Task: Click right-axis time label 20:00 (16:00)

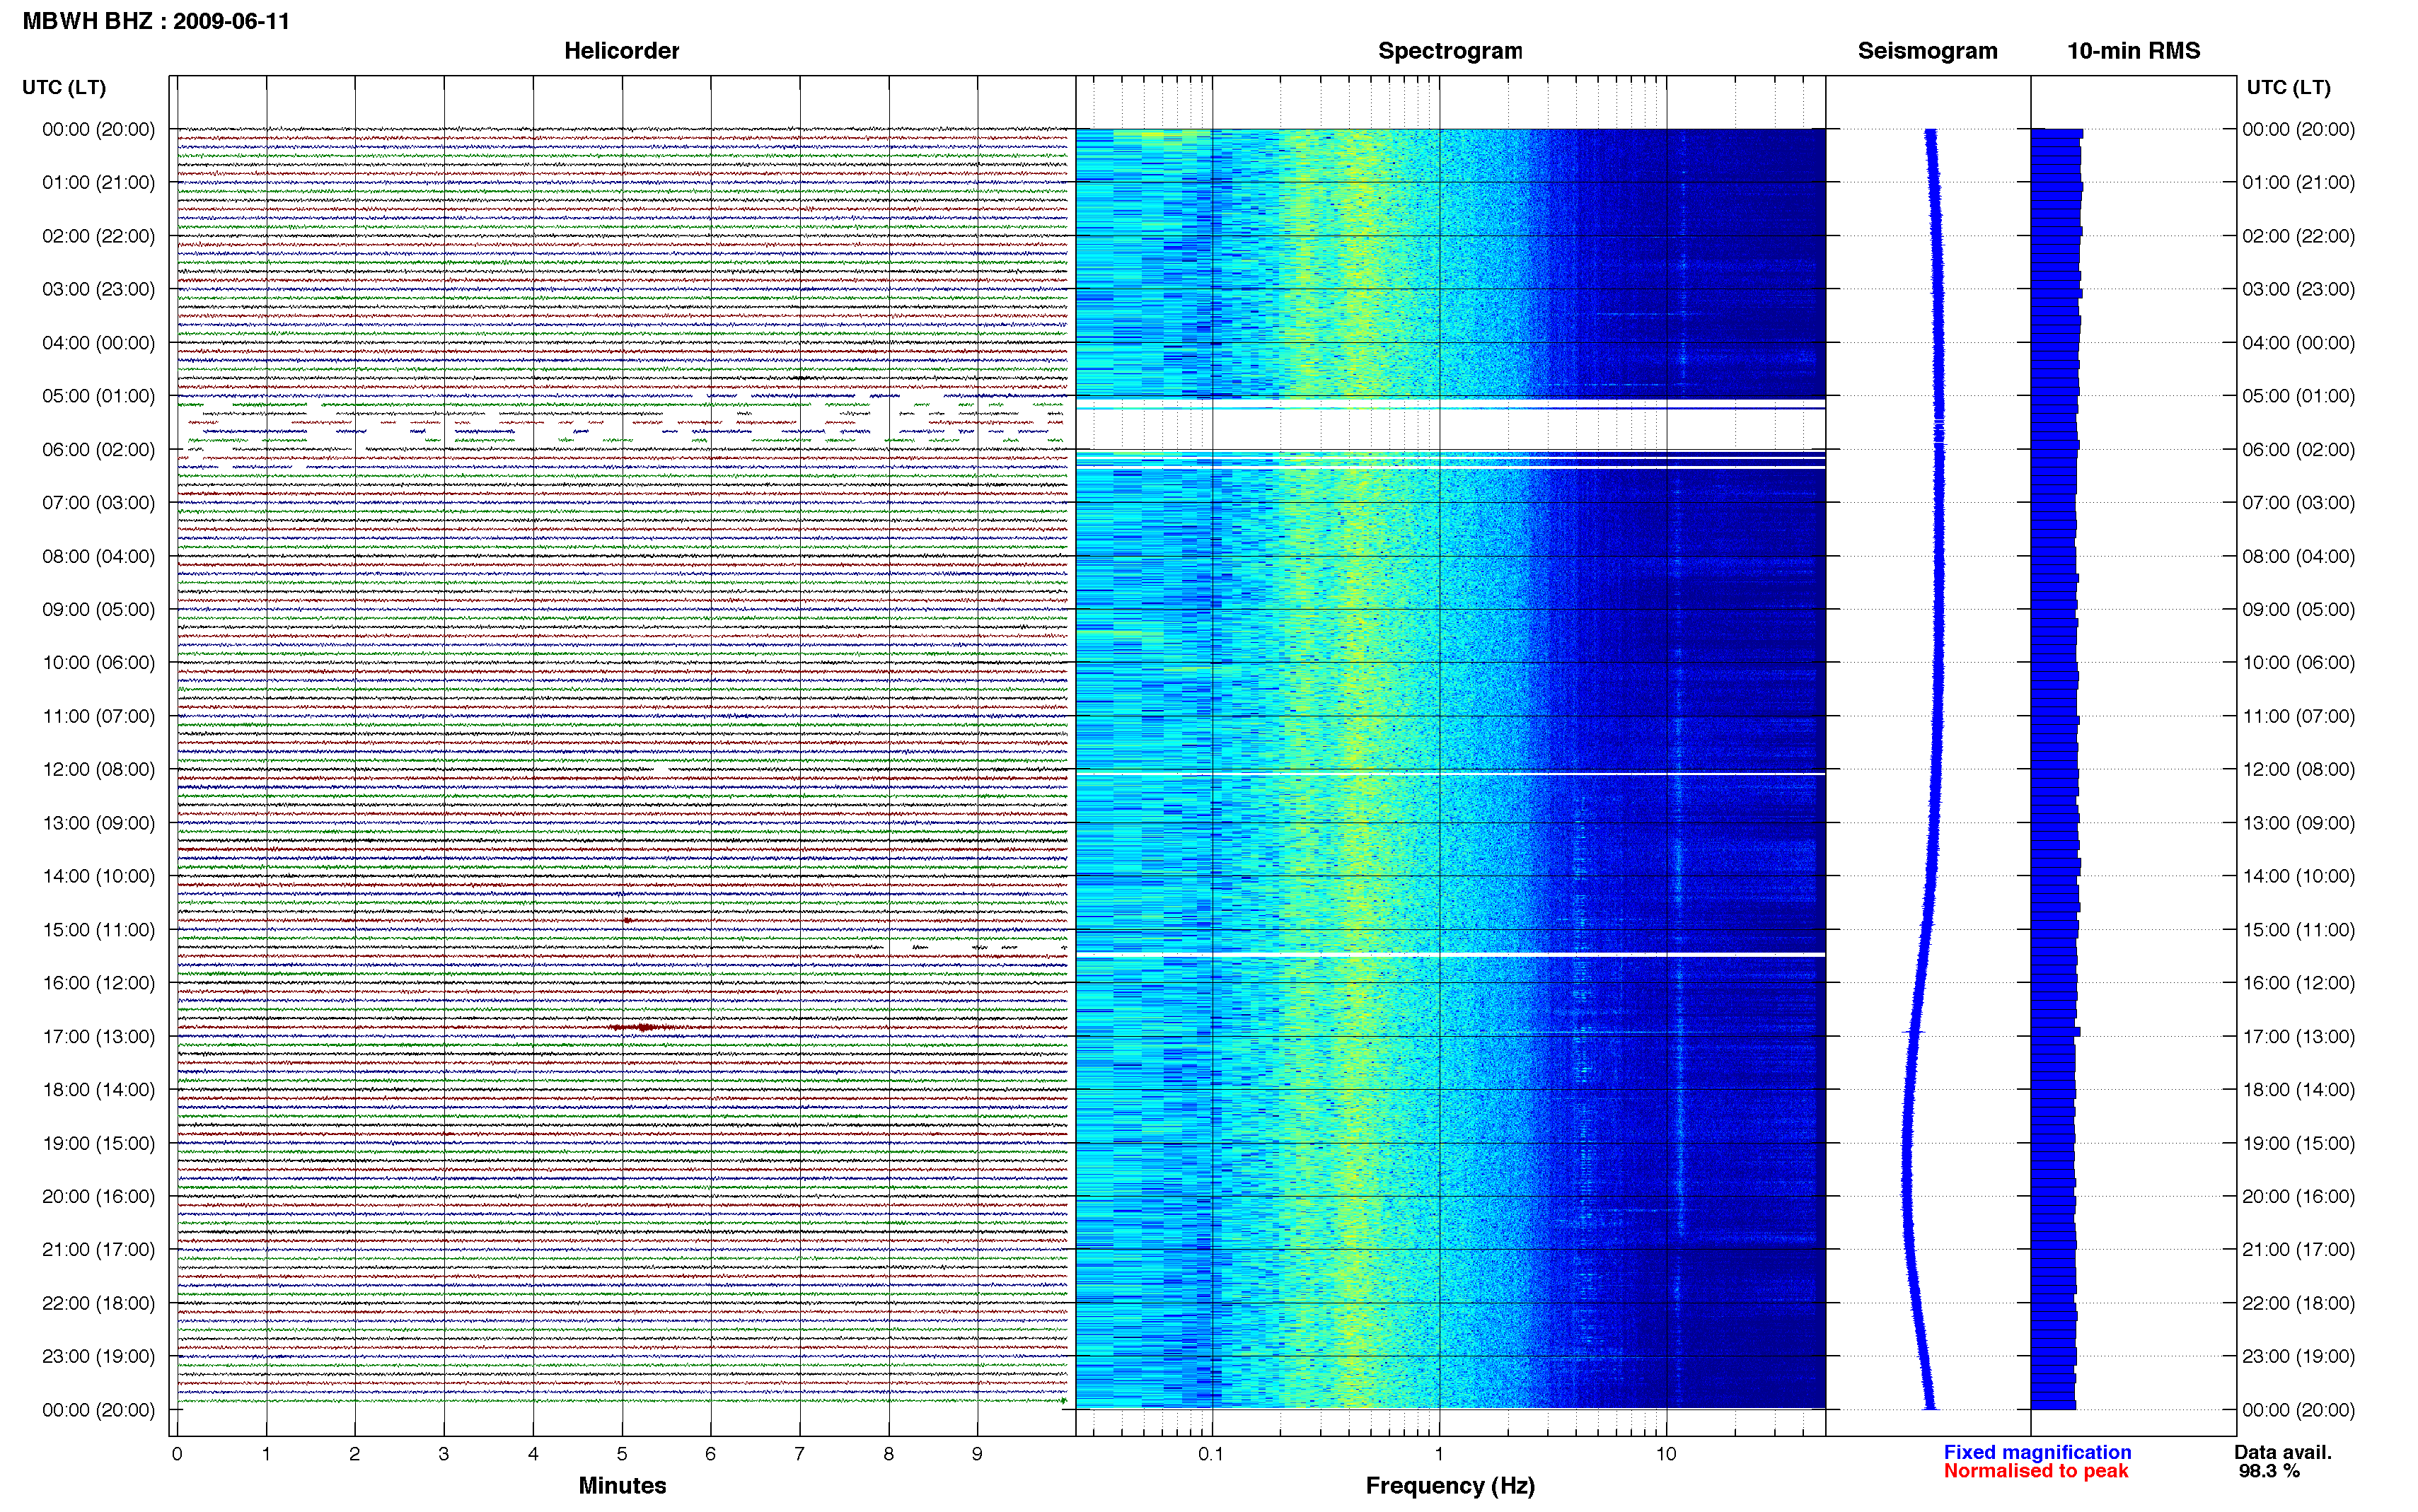Action: [x=2298, y=1197]
